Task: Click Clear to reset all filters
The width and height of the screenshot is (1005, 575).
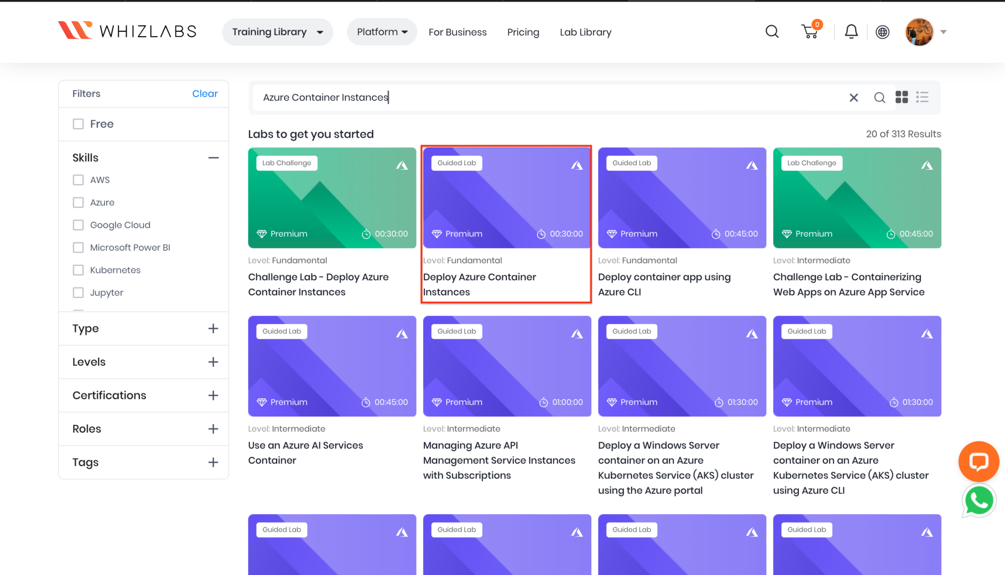Action: (205, 93)
